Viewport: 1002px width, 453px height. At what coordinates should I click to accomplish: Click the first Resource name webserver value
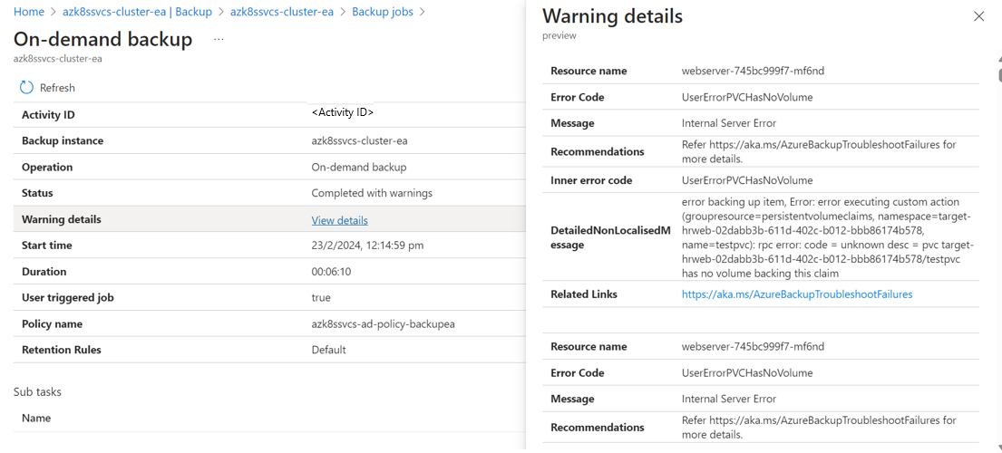753,71
